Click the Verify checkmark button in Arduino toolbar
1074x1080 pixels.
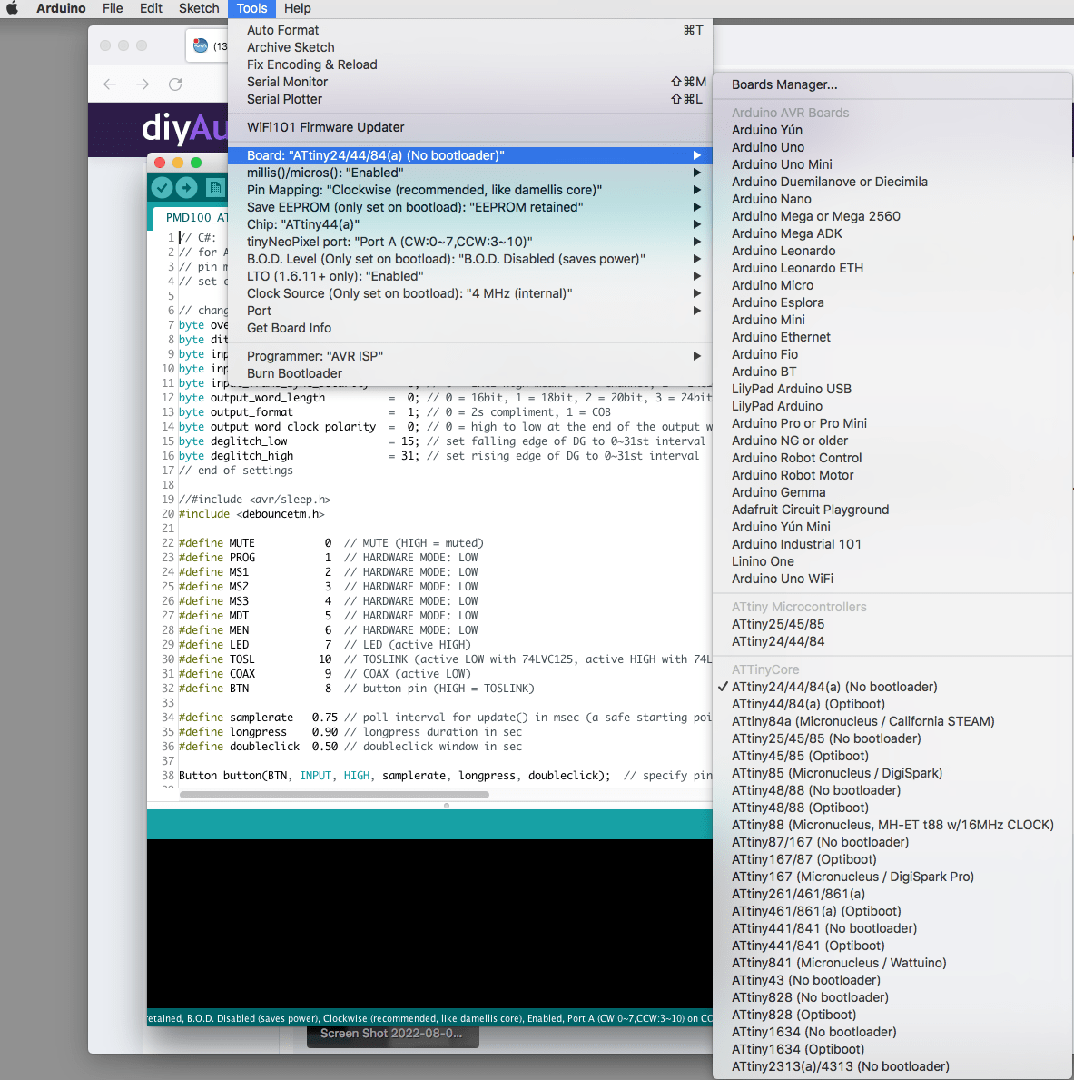tap(162, 187)
